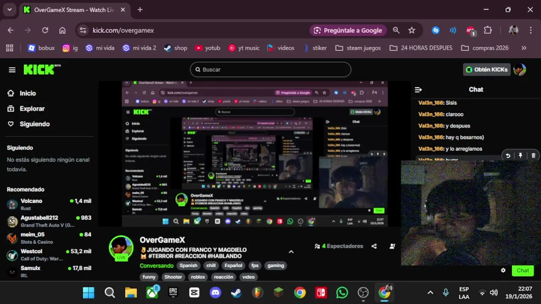Viewport: 541px width, 304px height.
Task: Open Chrome three-dot menu
Action: [530, 30]
